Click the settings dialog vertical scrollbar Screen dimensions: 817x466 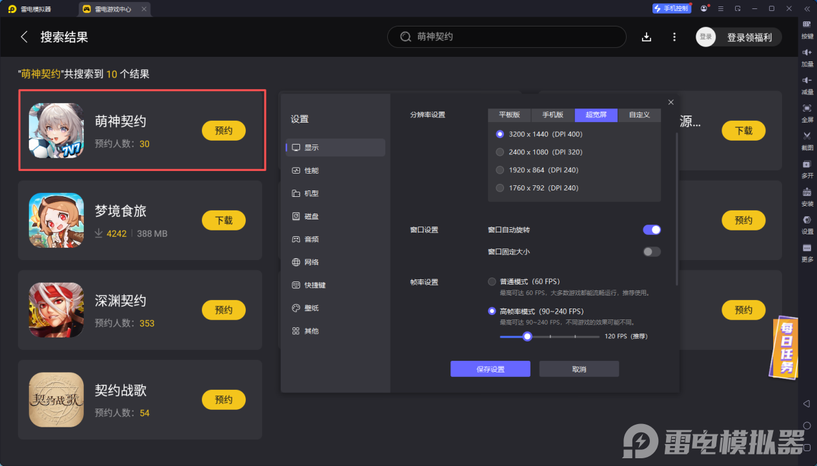pyautogui.click(x=676, y=208)
